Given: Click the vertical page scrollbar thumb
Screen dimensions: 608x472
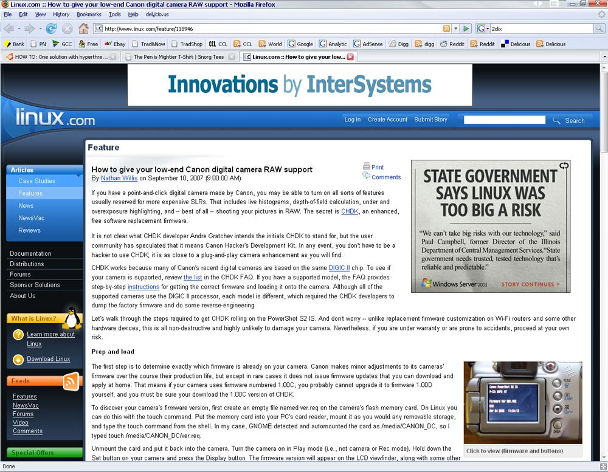Looking at the screenshot, I should coord(604,112).
